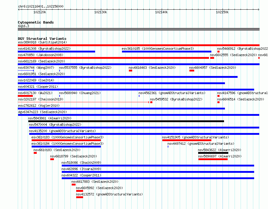Select nsv6610183 (Sedlazeck2020) label

57,150
